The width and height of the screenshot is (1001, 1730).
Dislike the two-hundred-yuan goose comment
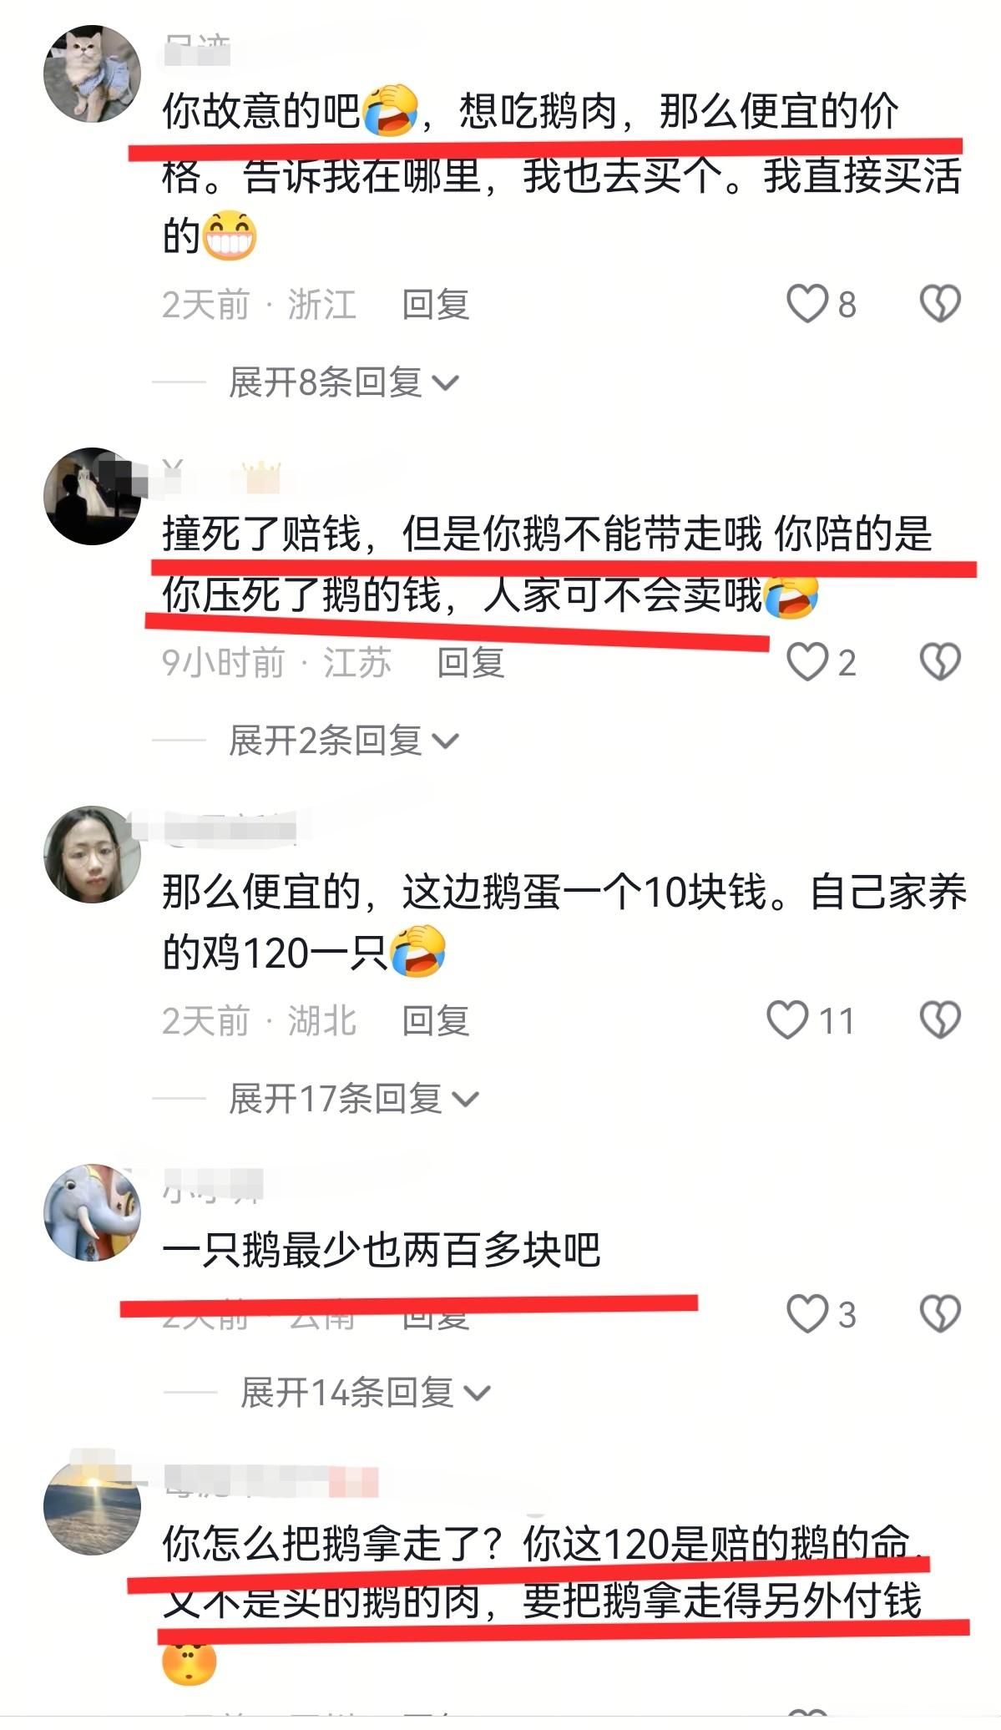point(940,1314)
